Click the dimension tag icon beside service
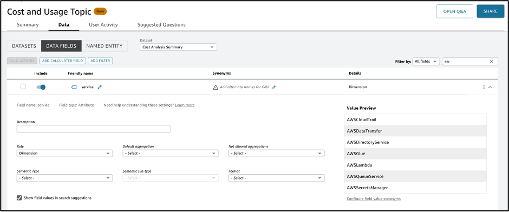 pos(74,87)
